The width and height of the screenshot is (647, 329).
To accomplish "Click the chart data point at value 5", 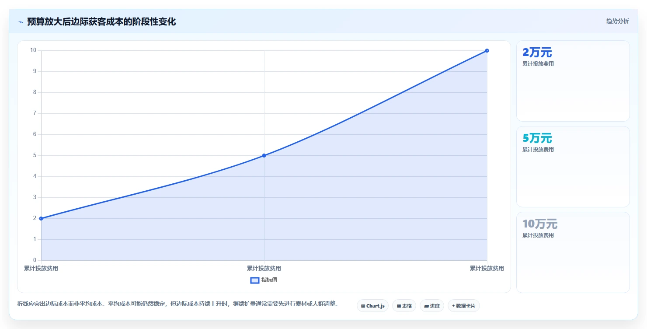I will pos(264,155).
